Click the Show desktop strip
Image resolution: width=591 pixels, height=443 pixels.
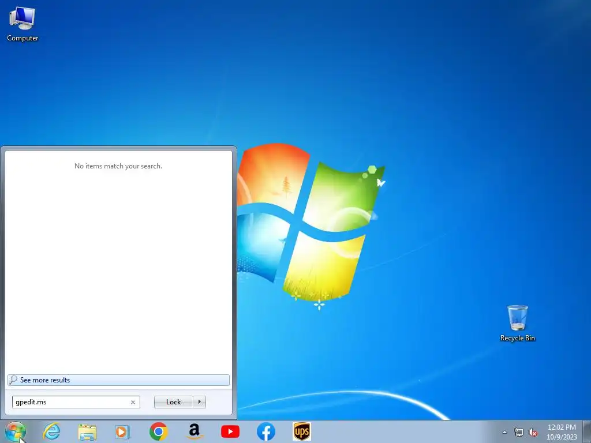[587, 431]
